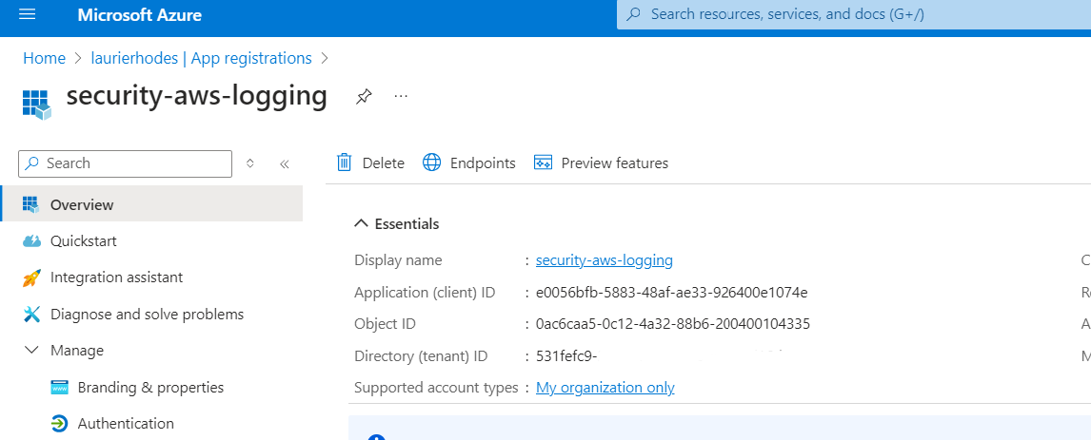Image resolution: width=1091 pixels, height=440 pixels.
Task: Click the Object ID label
Action: pyautogui.click(x=385, y=324)
